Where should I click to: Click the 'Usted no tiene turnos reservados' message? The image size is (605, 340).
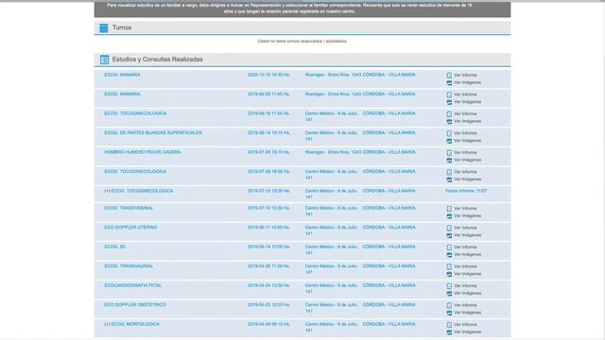coord(302,42)
